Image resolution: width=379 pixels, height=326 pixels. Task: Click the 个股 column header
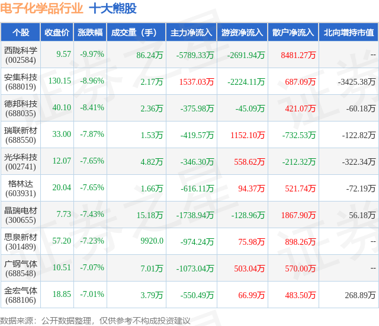point(21,32)
